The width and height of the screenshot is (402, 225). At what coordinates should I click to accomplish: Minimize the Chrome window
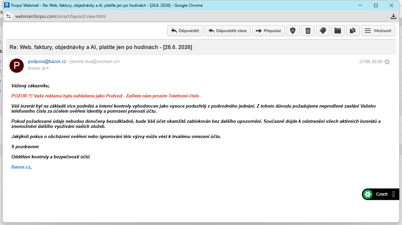pos(360,5)
